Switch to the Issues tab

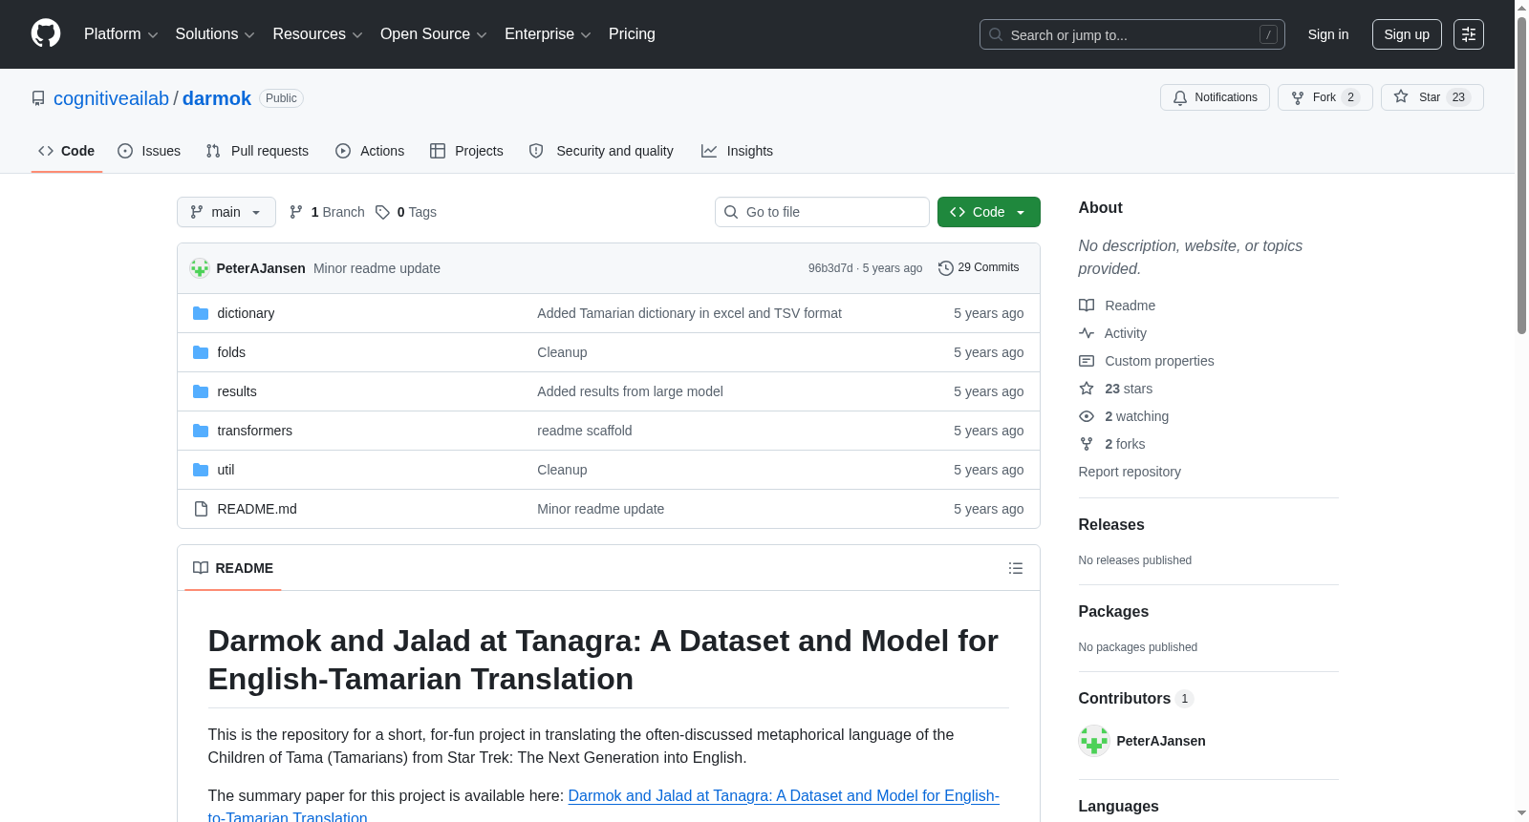(149, 151)
